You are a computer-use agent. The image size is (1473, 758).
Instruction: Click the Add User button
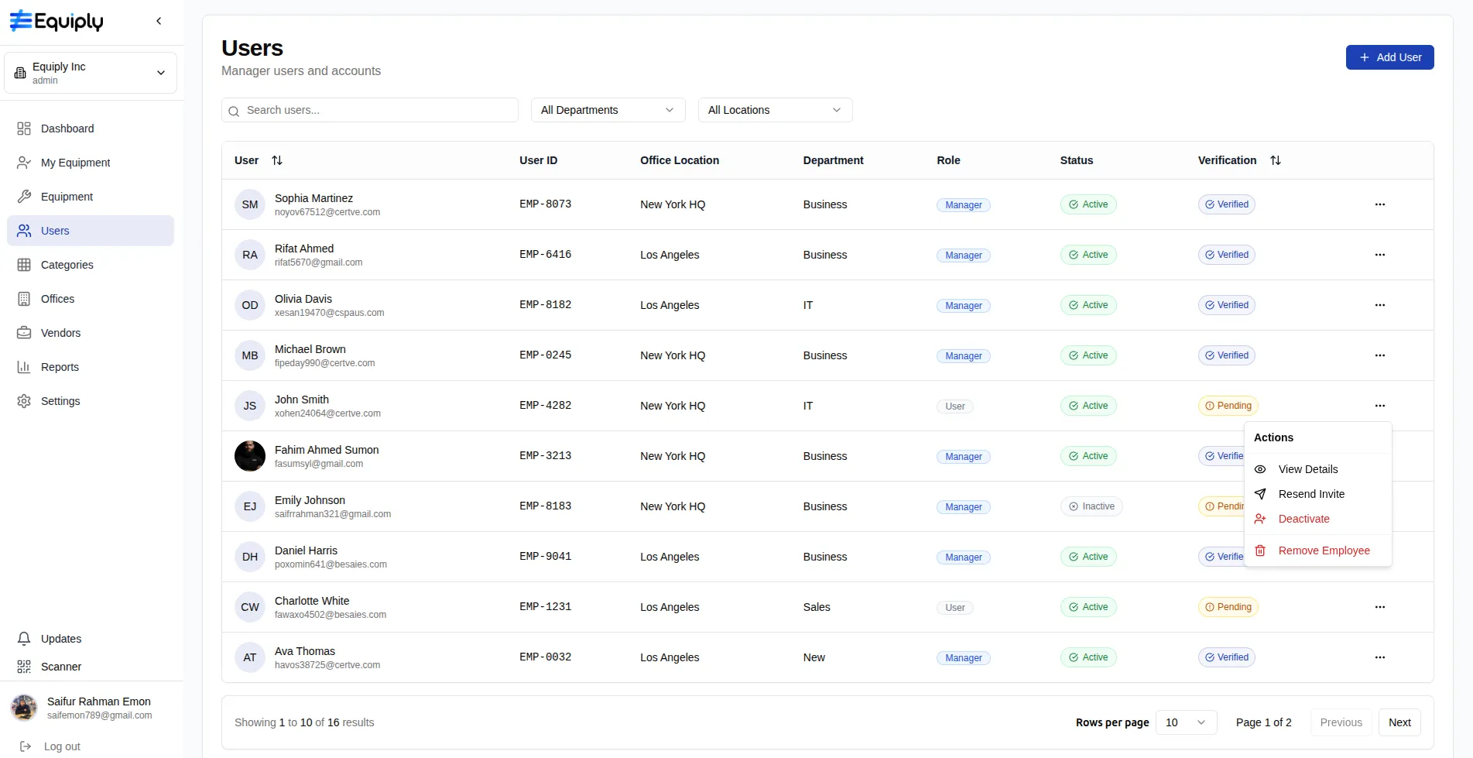1389,57
